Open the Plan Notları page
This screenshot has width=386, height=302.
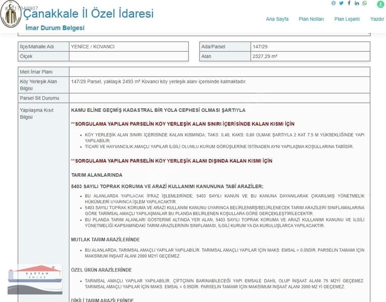click(x=311, y=19)
